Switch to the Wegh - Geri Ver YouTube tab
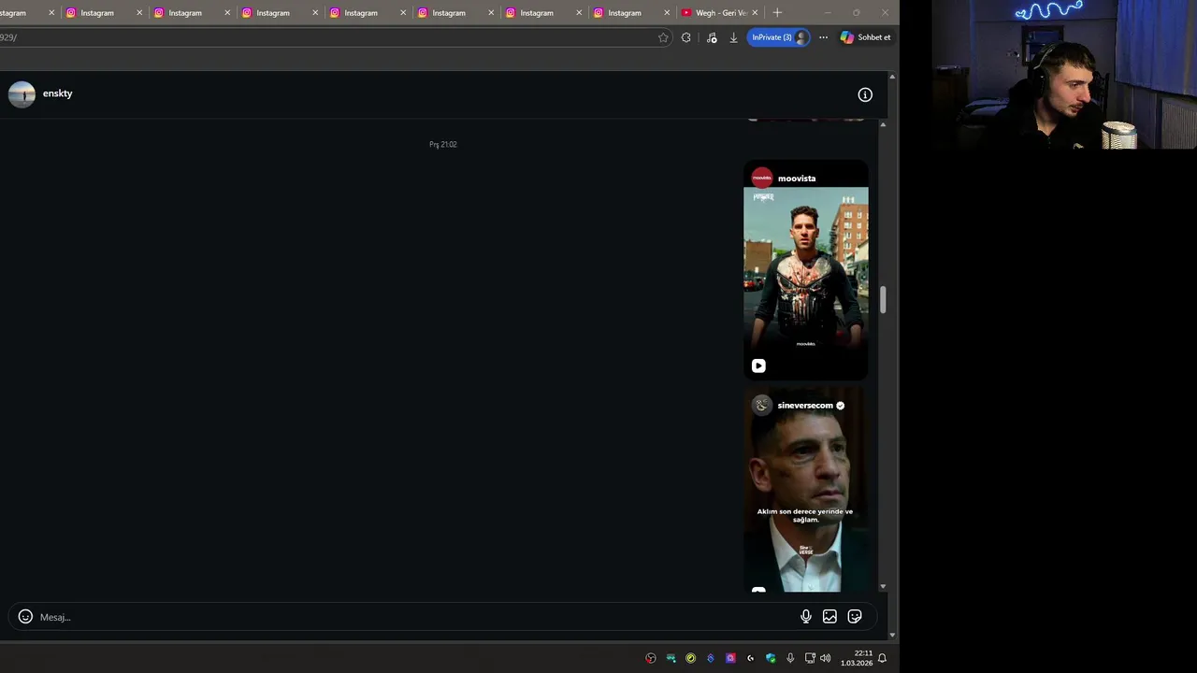Screen dimensions: 1197x673 (x=718, y=13)
